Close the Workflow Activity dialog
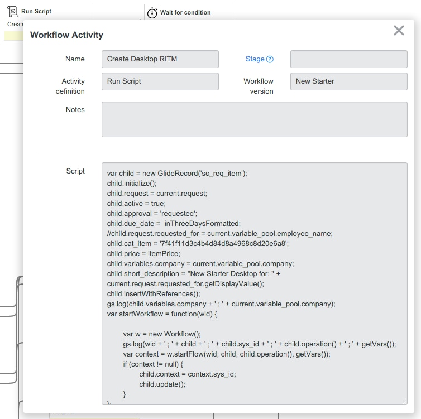 399,30
